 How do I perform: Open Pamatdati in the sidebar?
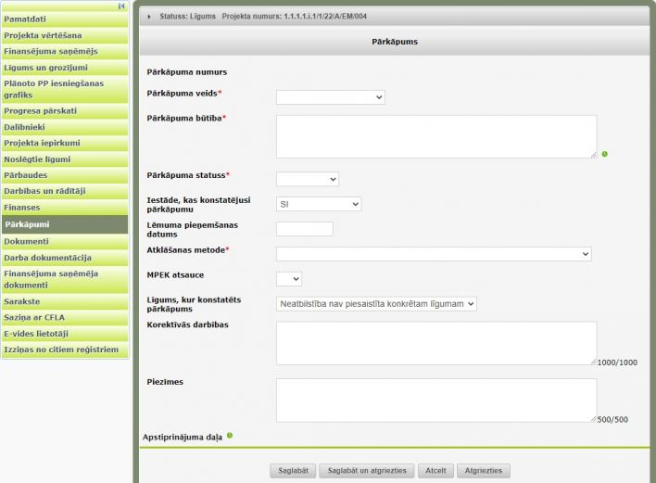pyautogui.click(x=65, y=19)
